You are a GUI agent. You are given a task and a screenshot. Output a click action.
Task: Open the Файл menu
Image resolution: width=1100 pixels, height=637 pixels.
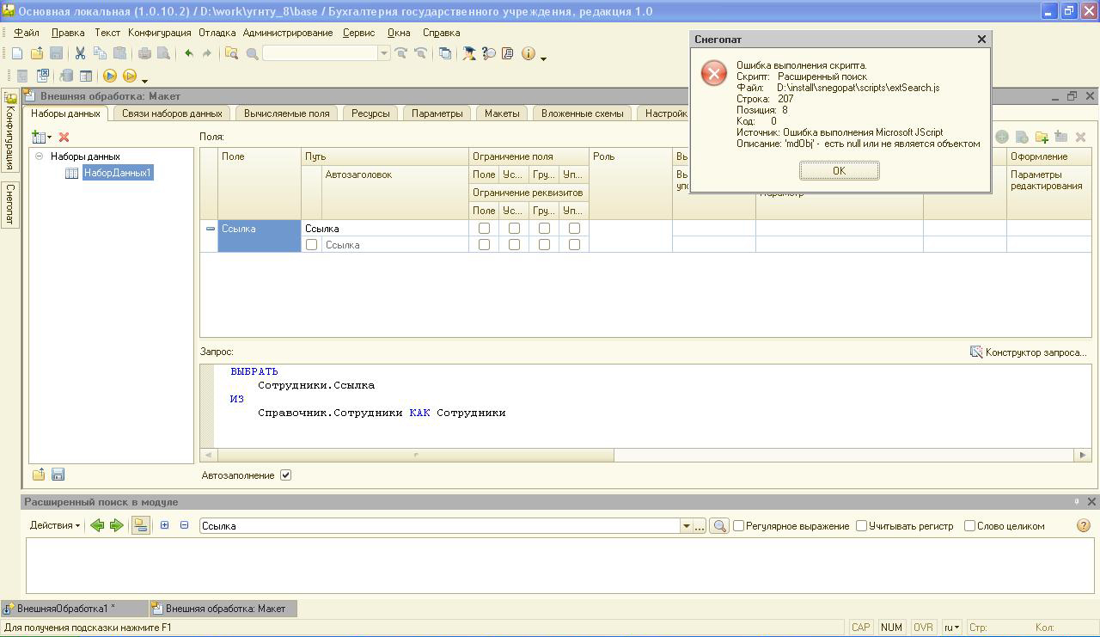[27, 33]
